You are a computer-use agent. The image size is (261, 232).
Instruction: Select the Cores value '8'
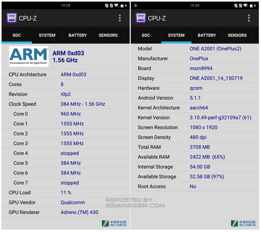coord(62,84)
